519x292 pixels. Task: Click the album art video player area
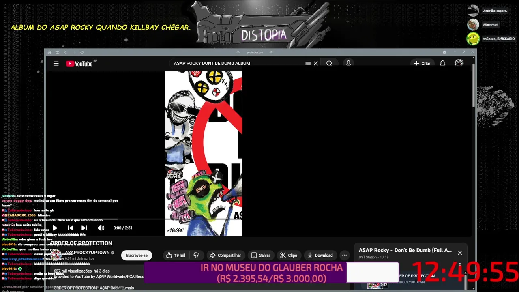204,153
